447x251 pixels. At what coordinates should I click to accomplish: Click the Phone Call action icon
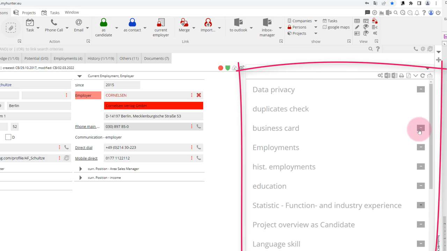(54, 23)
